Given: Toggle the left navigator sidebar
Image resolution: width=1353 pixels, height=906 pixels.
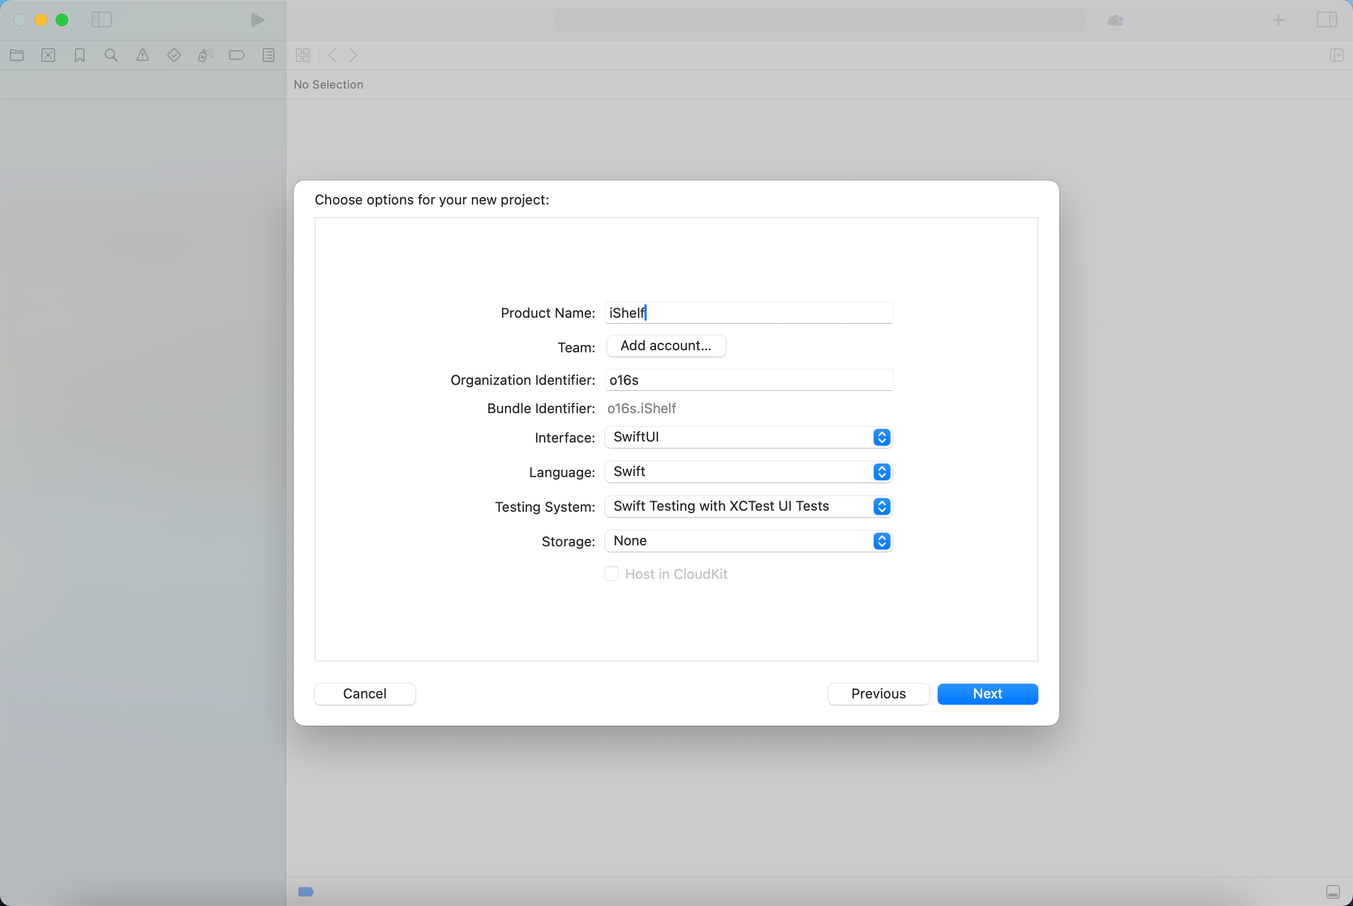Looking at the screenshot, I should tap(102, 19).
